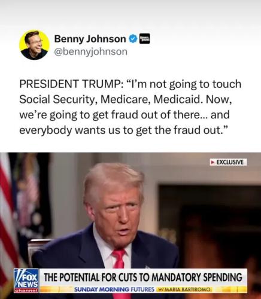This screenshot has width=261, height=299.
Task: Click the tweet text starting PRESIDENT TRUMP
Action: click(x=130, y=107)
